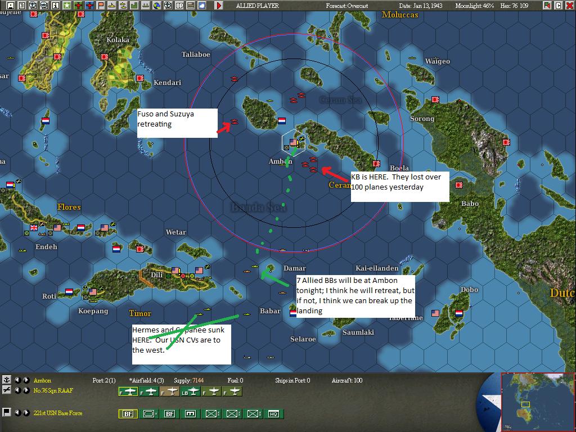Click the 'Date: Jan 13, 1943' text
The height and width of the screenshot is (432, 576).
click(421, 6)
